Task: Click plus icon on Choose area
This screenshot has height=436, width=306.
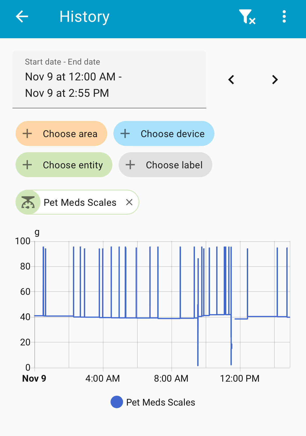Action: click(x=27, y=134)
